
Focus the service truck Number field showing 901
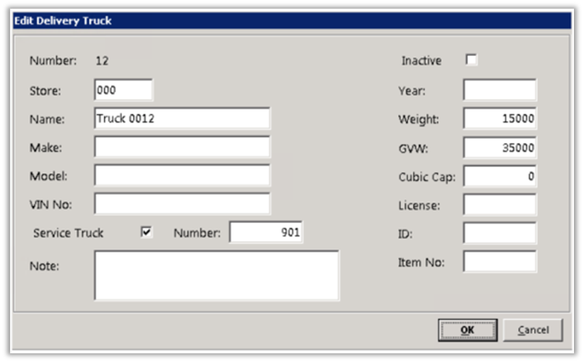(266, 232)
